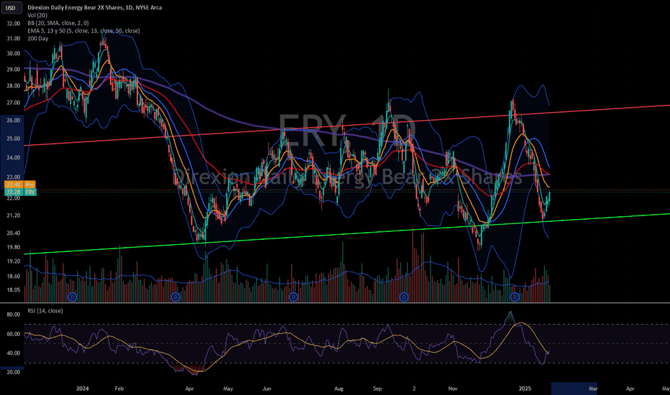Viewport: 670px width, 395px height.
Task: Click the 2024 label on time axis
Action: (83, 389)
